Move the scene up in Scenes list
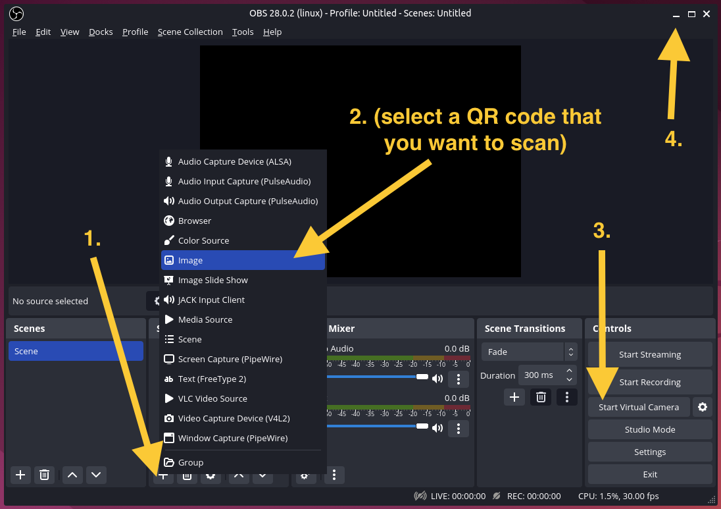This screenshot has width=721, height=509. click(72, 475)
